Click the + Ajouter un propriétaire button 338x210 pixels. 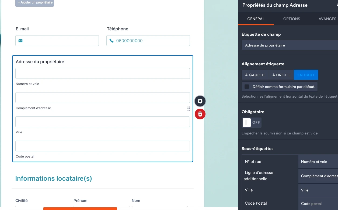point(34,3)
